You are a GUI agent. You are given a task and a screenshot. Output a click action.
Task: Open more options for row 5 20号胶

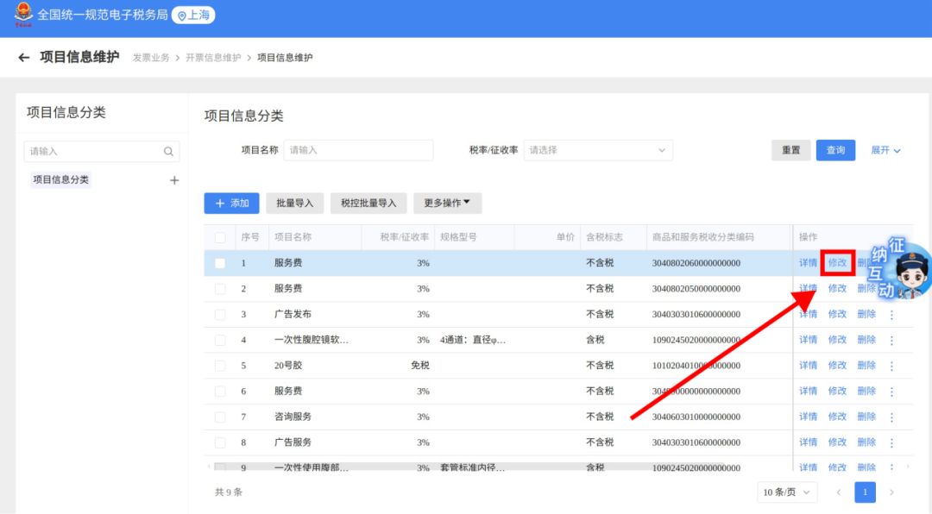[891, 366]
